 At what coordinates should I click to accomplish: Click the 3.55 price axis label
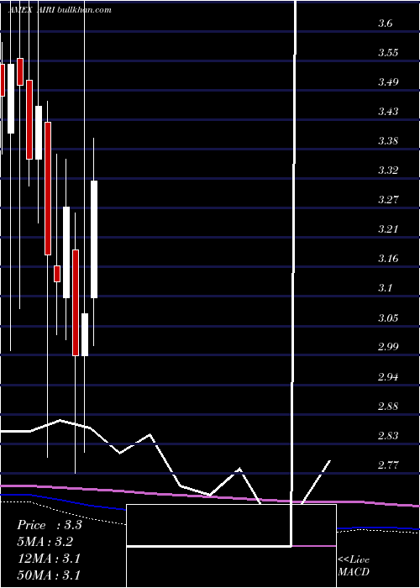[388, 52]
